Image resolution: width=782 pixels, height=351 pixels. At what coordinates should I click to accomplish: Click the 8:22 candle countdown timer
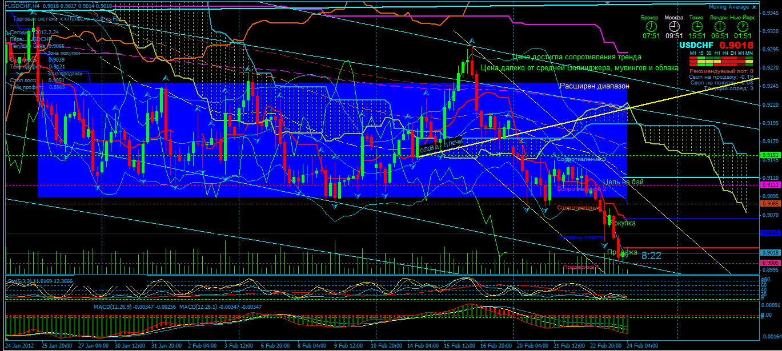pyautogui.click(x=651, y=256)
